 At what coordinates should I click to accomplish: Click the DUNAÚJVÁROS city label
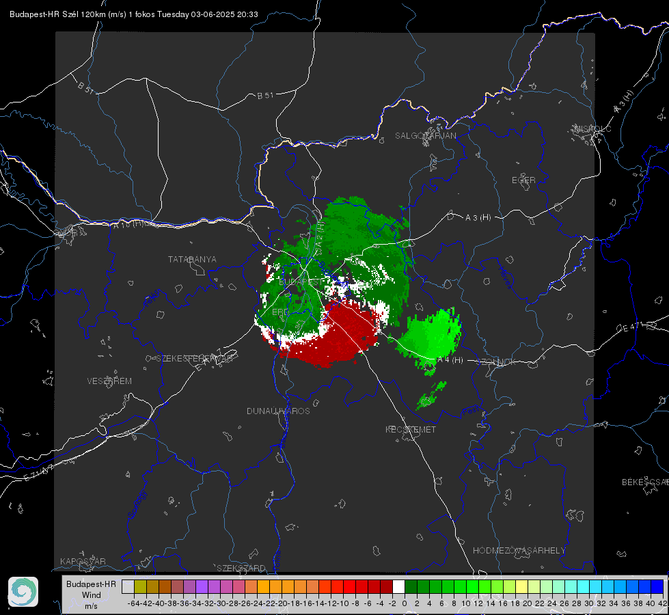coord(278,411)
